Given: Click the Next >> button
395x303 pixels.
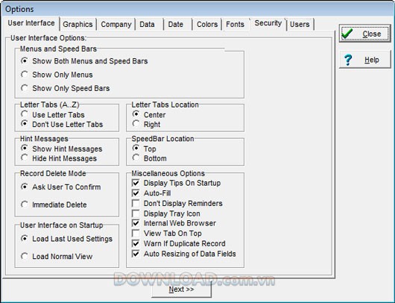Looking at the screenshot, I should (181, 289).
